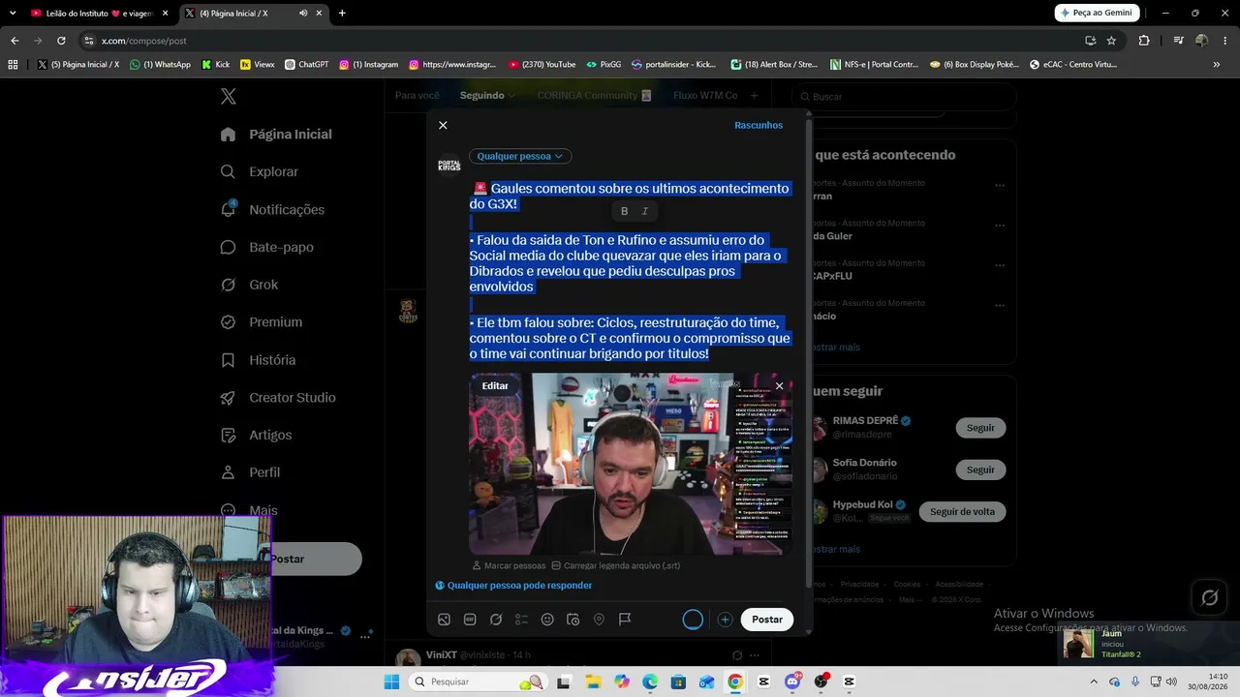The height and width of the screenshot is (697, 1240).
Task: Open Discord from the taskbar
Action: 792,682
